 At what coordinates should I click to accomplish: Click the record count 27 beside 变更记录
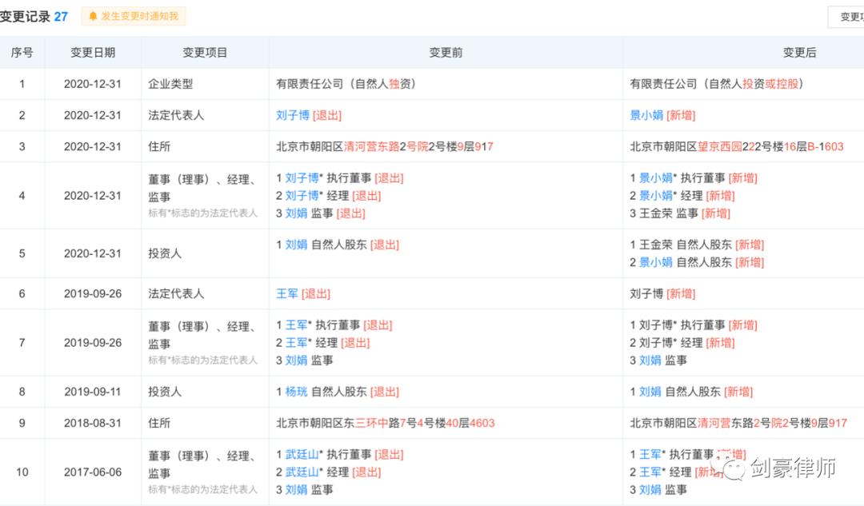[x=62, y=15]
